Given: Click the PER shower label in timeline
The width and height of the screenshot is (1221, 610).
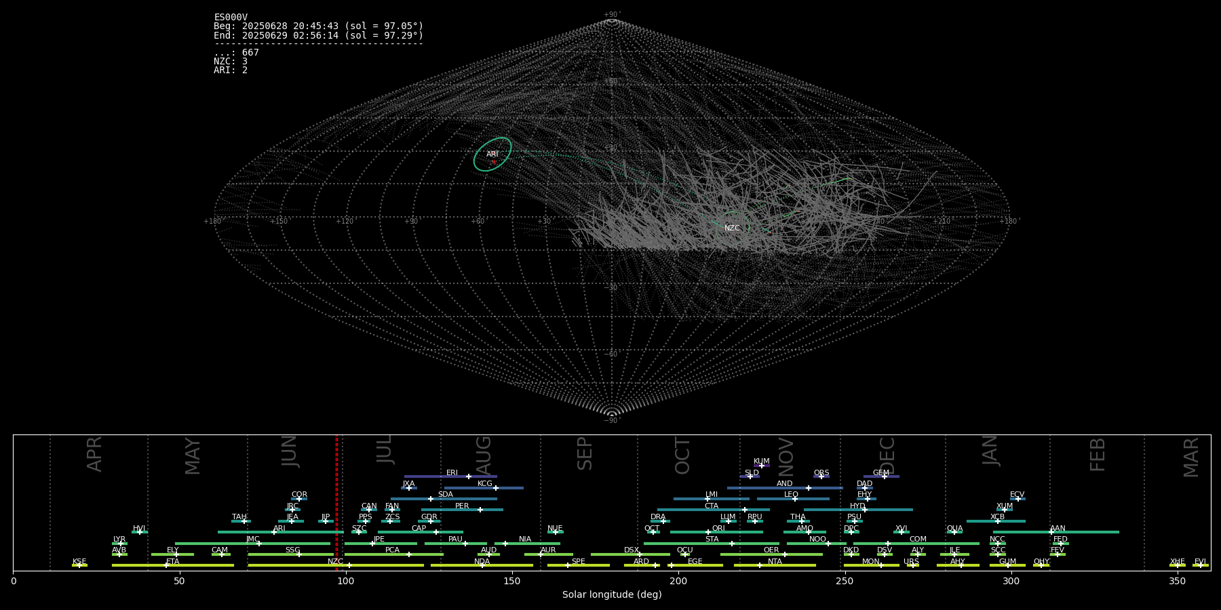Looking at the screenshot, I should [462, 506].
